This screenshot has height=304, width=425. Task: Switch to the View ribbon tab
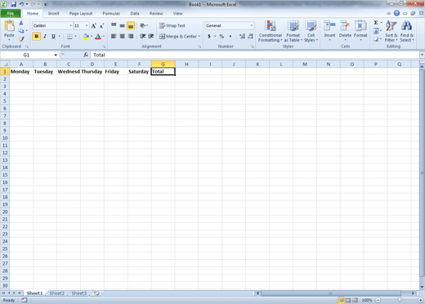[x=177, y=13]
